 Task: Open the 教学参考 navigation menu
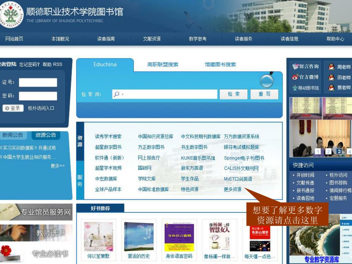[198, 38]
